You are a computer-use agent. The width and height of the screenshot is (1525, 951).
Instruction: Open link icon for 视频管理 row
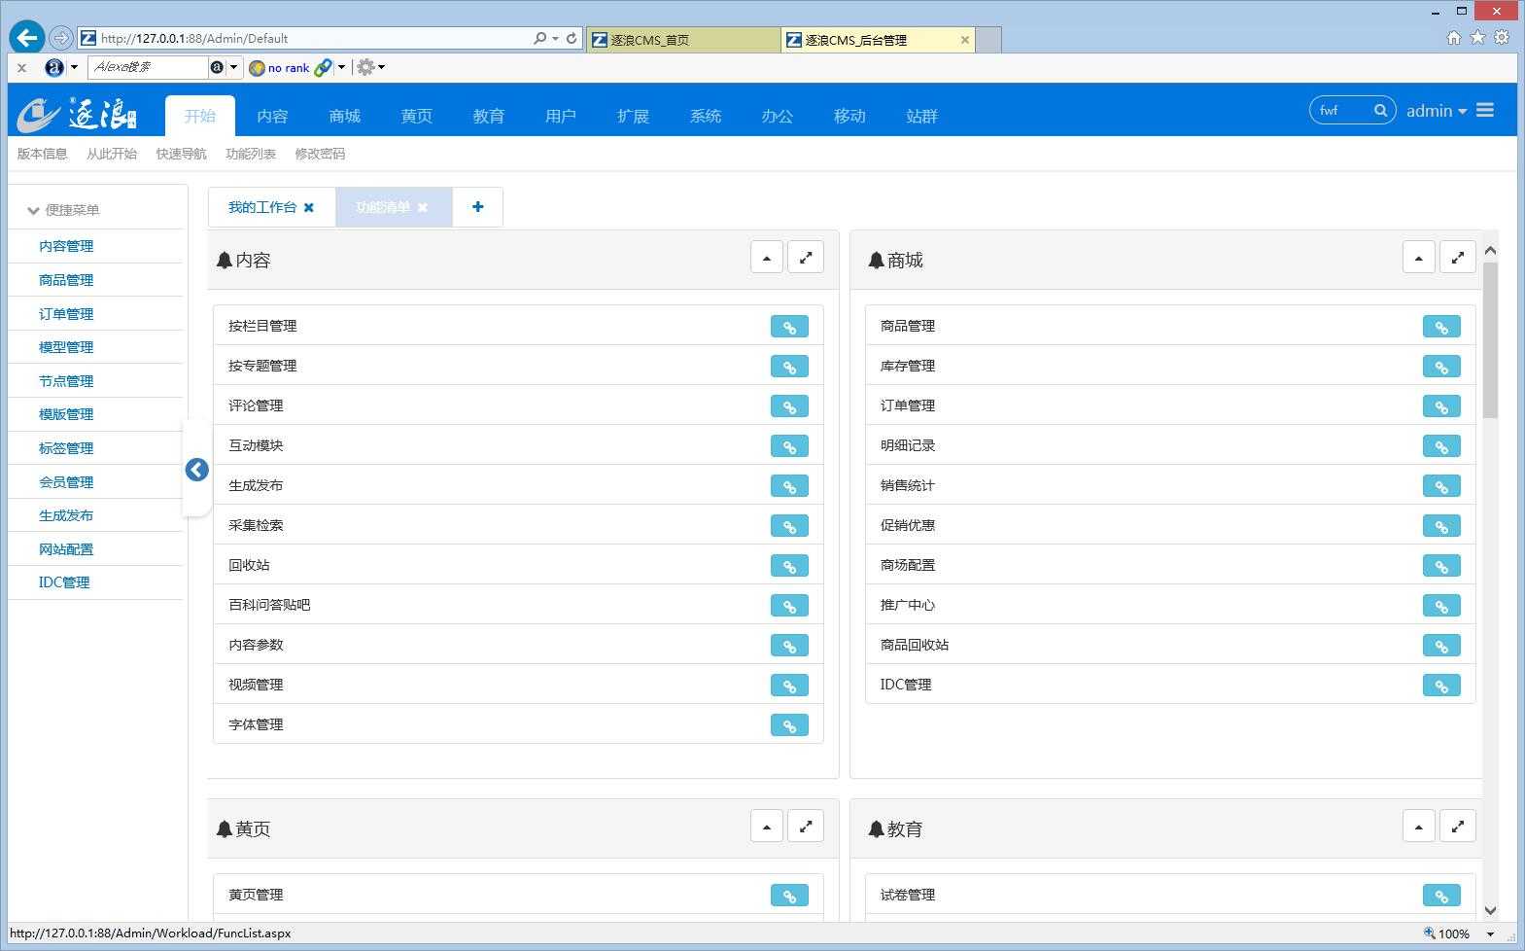pyautogui.click(x=789, y=686)
